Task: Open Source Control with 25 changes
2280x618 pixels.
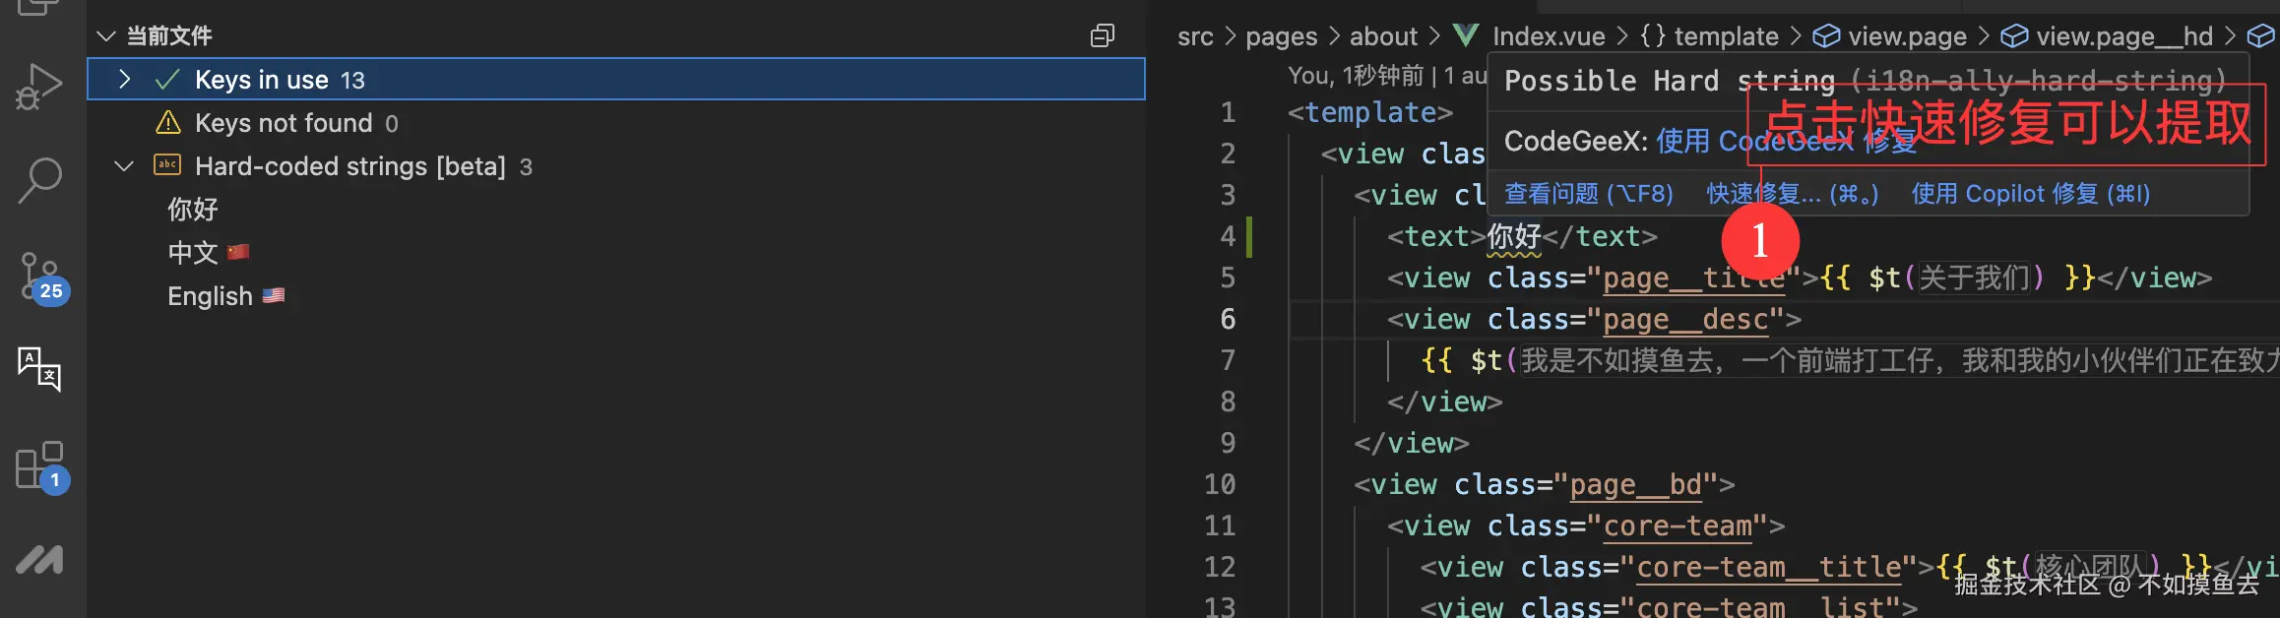Action: (41, 277)
